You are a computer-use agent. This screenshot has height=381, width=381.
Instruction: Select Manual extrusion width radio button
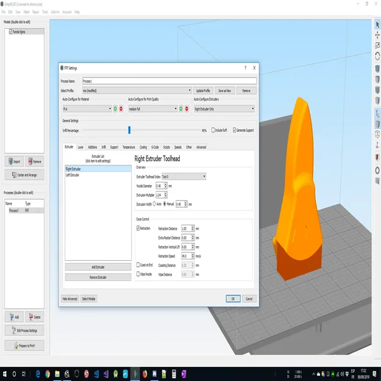[x=165, y=204]
